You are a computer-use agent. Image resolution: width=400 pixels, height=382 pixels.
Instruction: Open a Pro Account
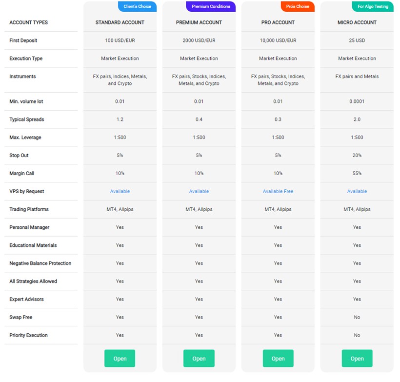pyautogui.click(x=278, y=358)
